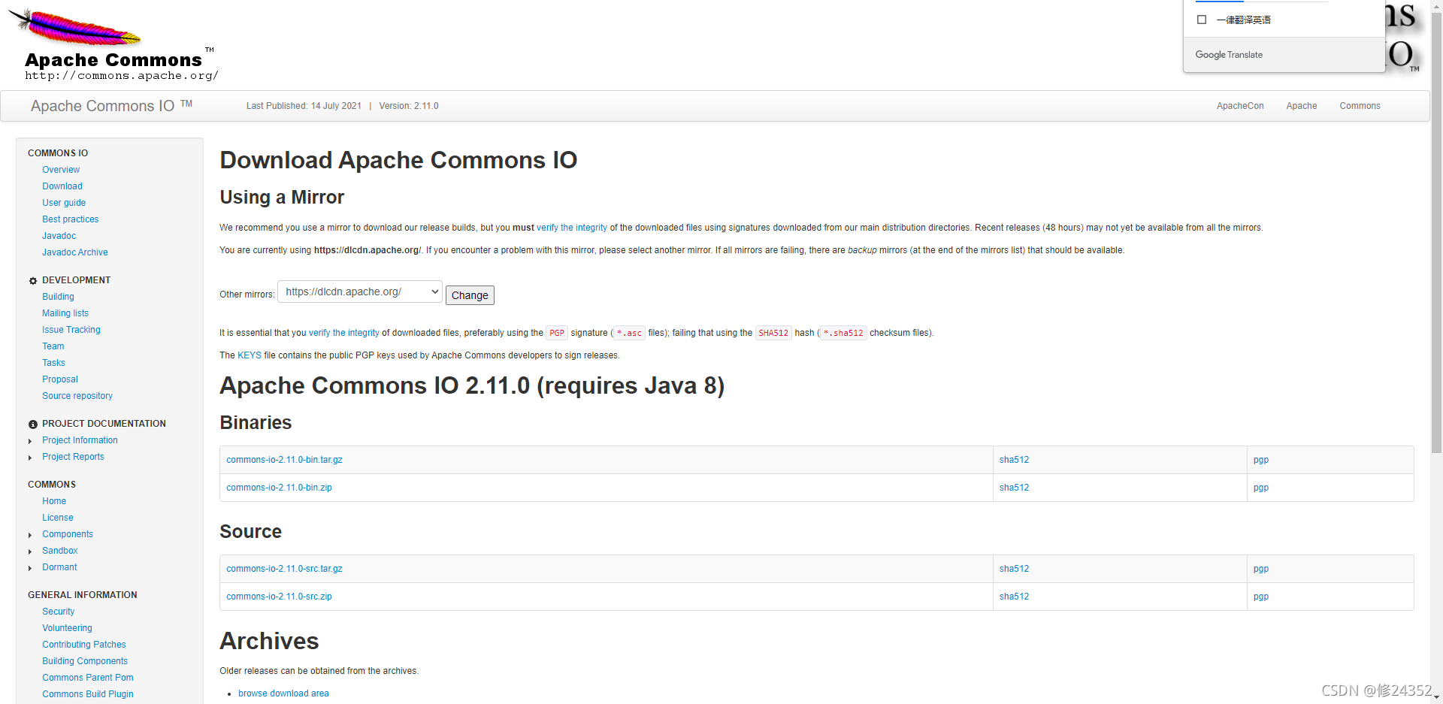Open the Other mirrors dropdown

(x=359, y=292)
